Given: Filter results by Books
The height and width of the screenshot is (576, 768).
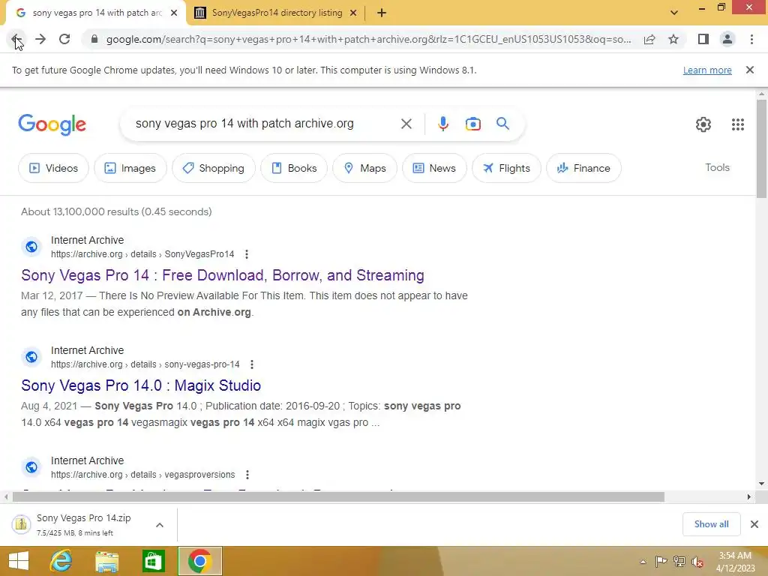Looking at the screenshot, I should point(294,168).
